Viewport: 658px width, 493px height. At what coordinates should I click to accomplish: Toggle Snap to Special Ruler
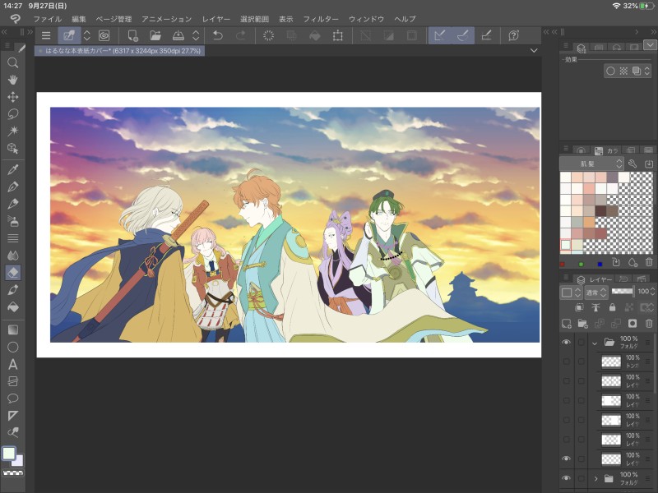pyautogui.click(x=463, y=35)
